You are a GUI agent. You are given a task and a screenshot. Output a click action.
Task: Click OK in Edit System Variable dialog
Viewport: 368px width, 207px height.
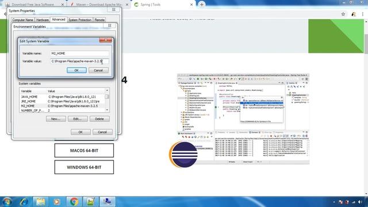[x=76, y=70]
